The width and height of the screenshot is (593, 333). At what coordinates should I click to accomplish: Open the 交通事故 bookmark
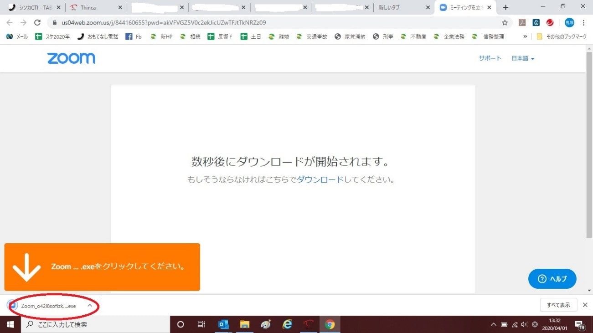point(312,37)
